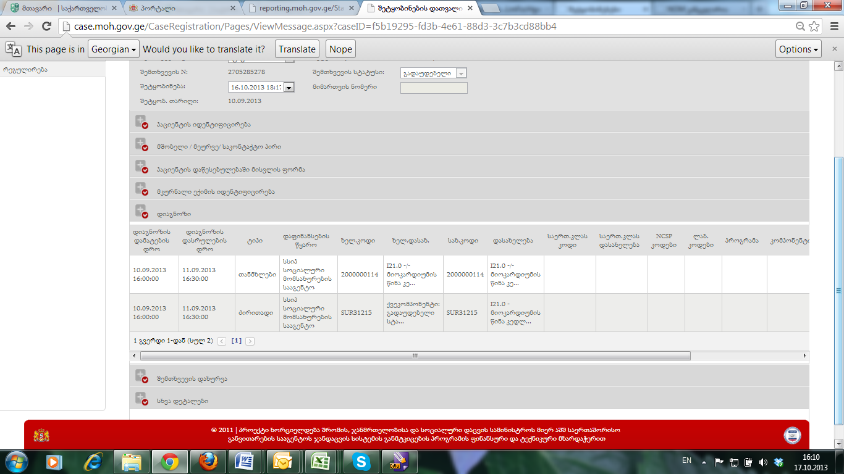
Task: Click the Translate button
Action: tap(297, 49)
